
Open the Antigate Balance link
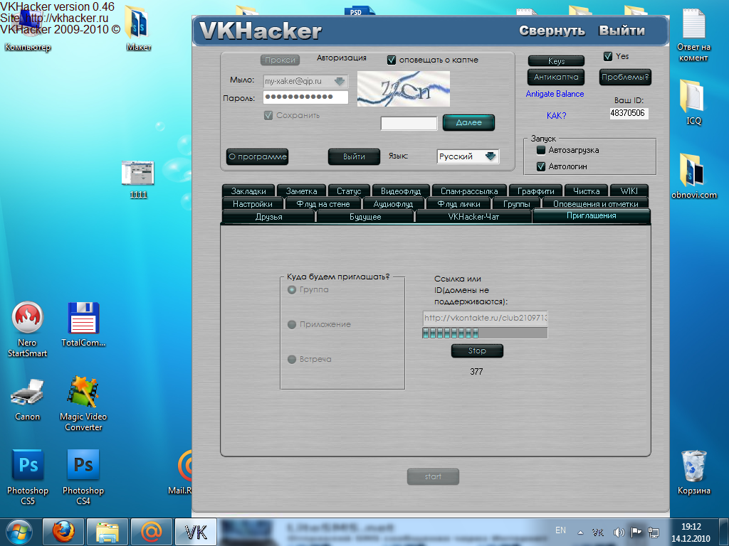point(555,94)
